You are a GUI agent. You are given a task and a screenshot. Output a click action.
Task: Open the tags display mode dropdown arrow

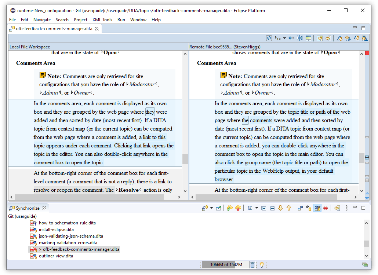pos(284,38)
